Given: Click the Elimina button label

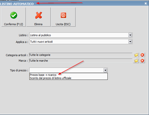Looking at the screenshot, I should coord(38,24).
